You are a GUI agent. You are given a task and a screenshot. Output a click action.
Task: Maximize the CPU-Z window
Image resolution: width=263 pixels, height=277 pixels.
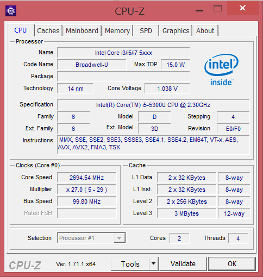[217, 8]
